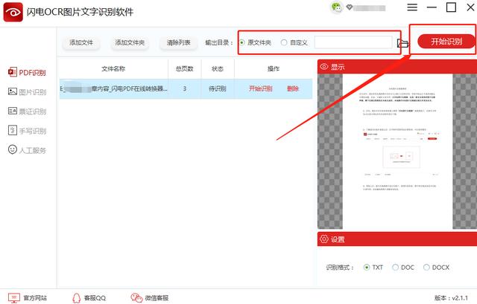
Task: Click the 待识别 status cell
Action: tap(218, 88)
